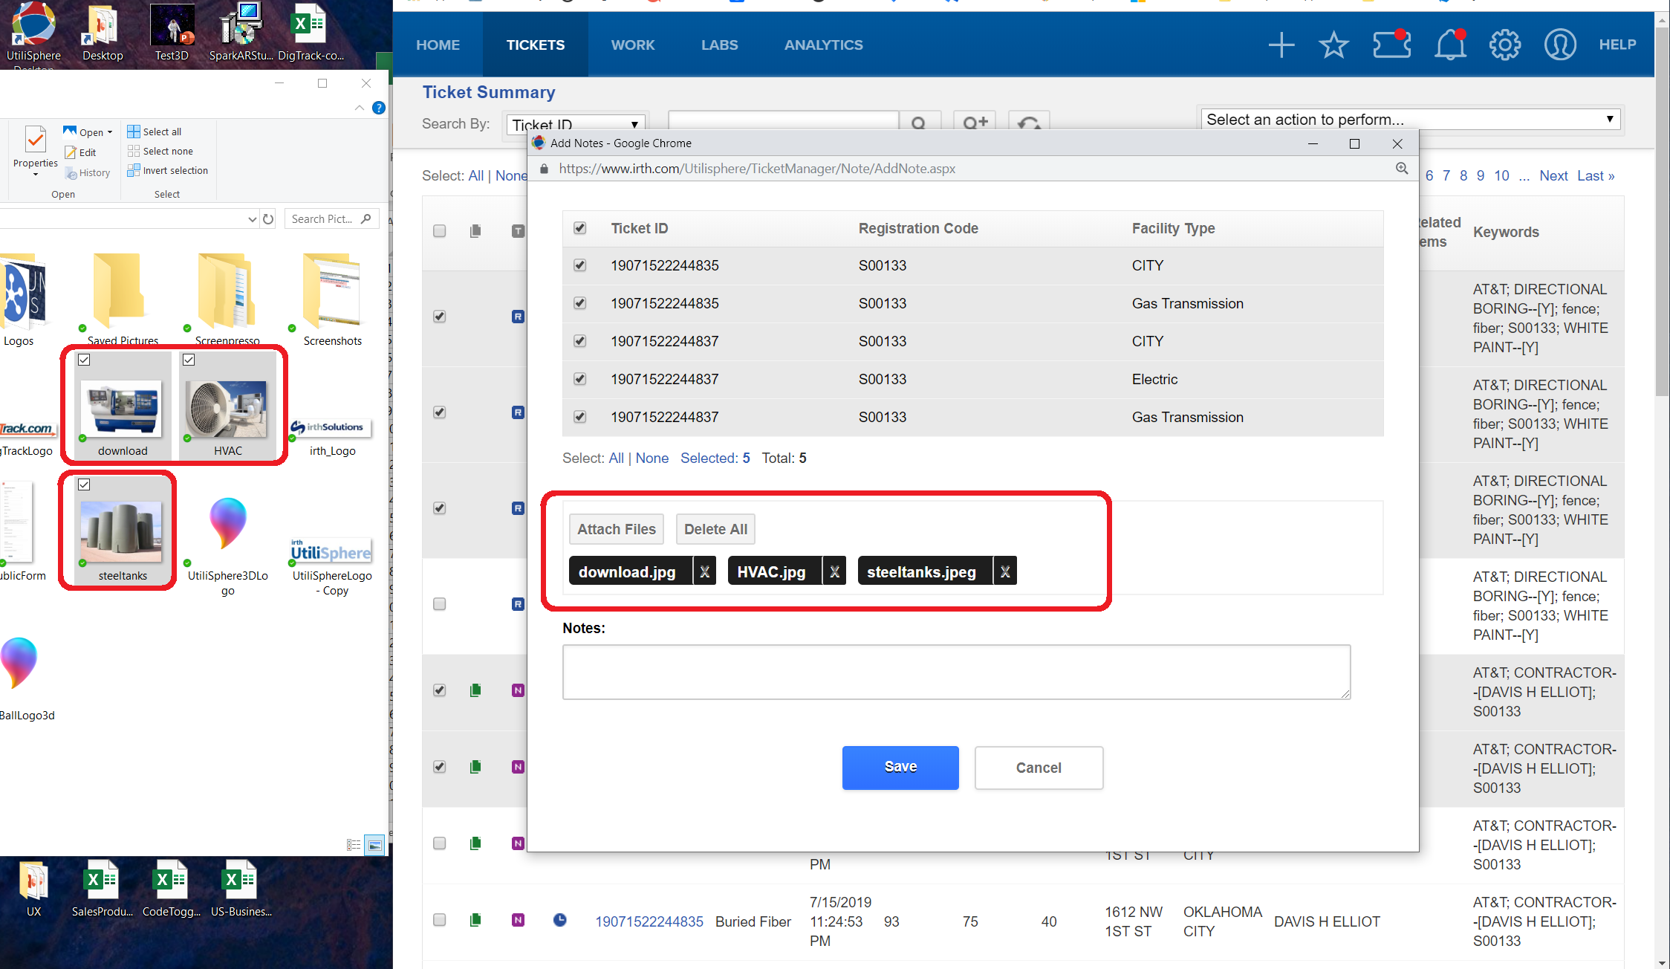Image resolution: width=1670 pixels, height=969 pixels.
Task: Click the File Explorer help question mark
Action: click(379, 108)
